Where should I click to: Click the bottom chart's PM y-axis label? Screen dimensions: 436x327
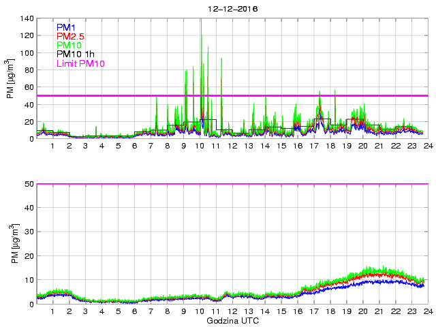click(11, 243)
